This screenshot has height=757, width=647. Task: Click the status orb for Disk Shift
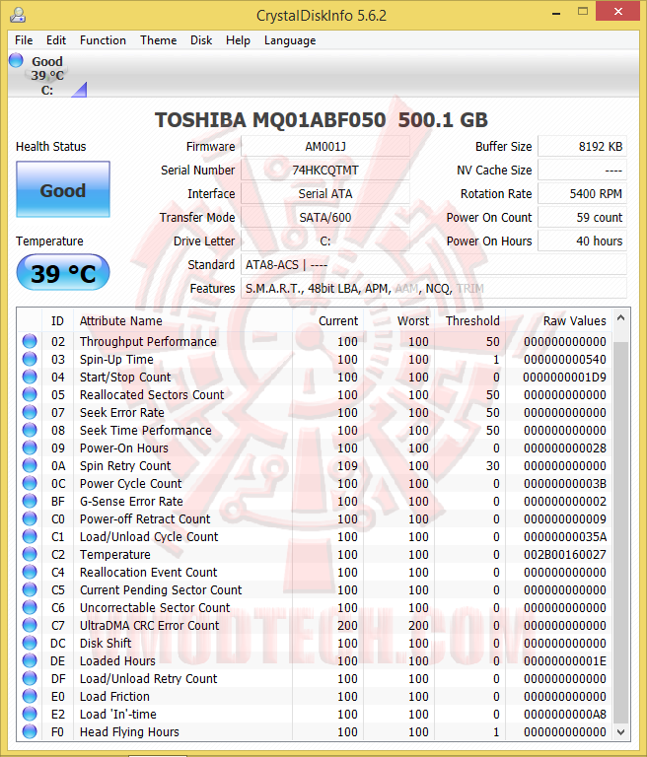[30, 643]
